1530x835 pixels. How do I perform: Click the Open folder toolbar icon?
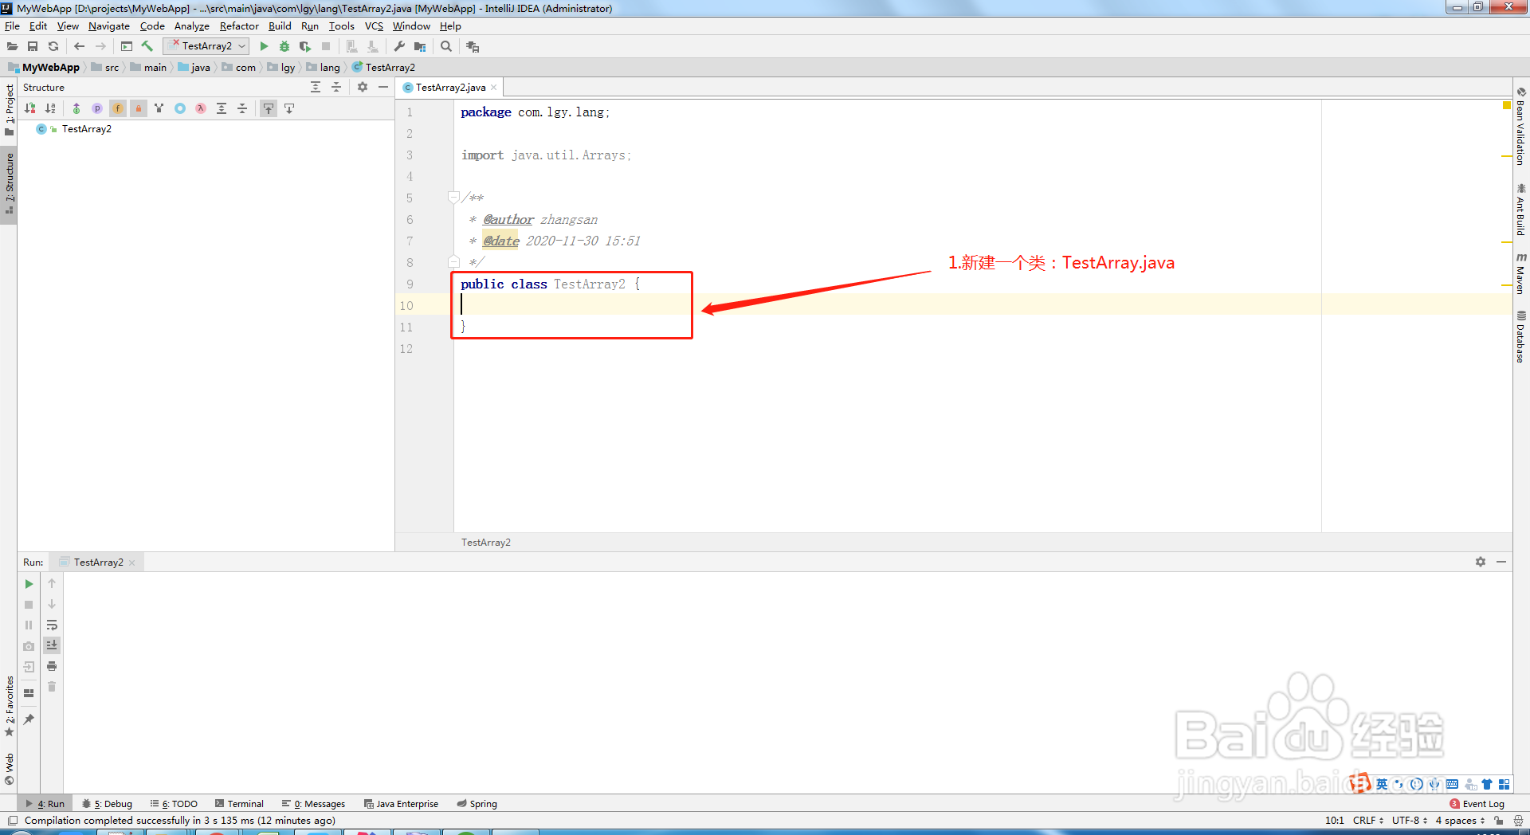click(x=13, y=46)
